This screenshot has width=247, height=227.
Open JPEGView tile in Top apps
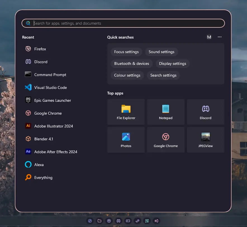[206, 140]
